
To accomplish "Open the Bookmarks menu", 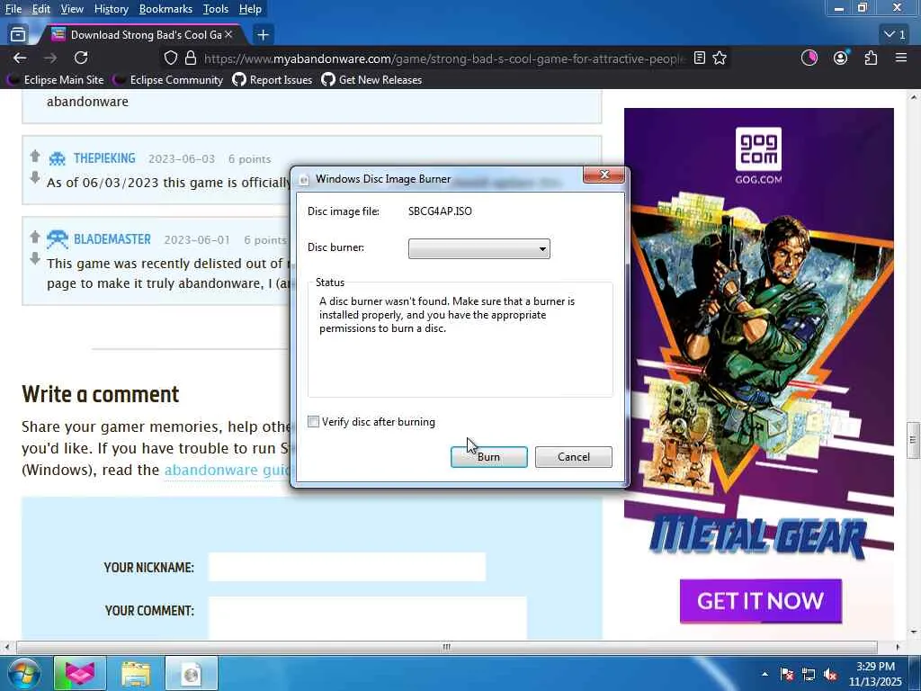I will pyautogui.click(x=165, y=9).
